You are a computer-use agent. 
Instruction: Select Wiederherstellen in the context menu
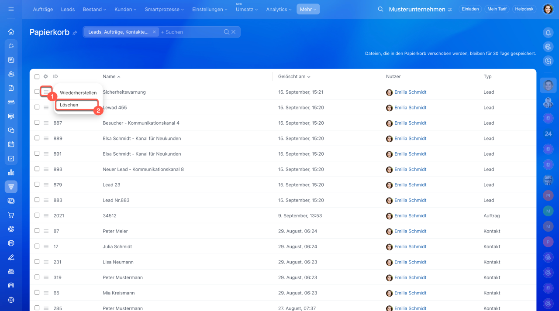(x=78, y=93)
